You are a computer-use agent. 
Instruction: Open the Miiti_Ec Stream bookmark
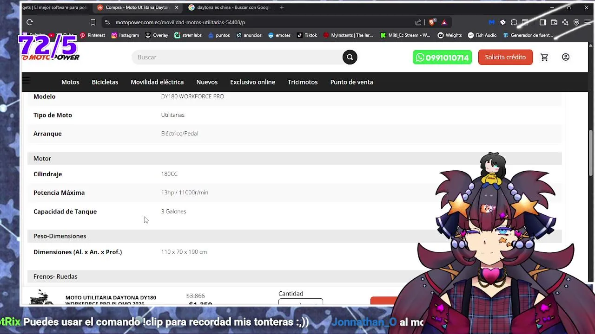pyautogui.click(x=405, y=35)
